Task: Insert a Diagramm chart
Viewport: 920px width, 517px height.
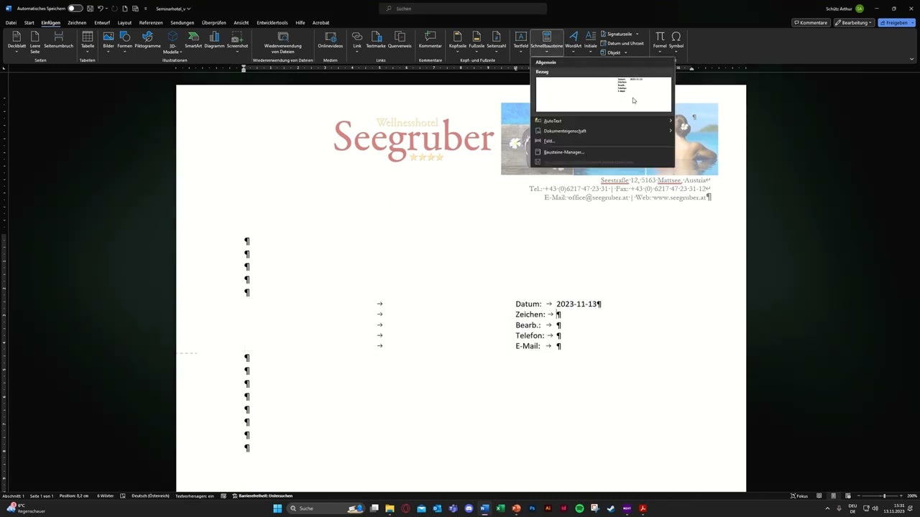Action: pyautogui.click(x=214, y=40)
